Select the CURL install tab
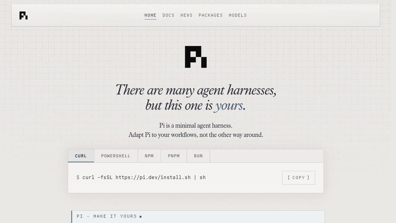Image resolution: width=396 pixels, height=223 pixels. (81, 156)
